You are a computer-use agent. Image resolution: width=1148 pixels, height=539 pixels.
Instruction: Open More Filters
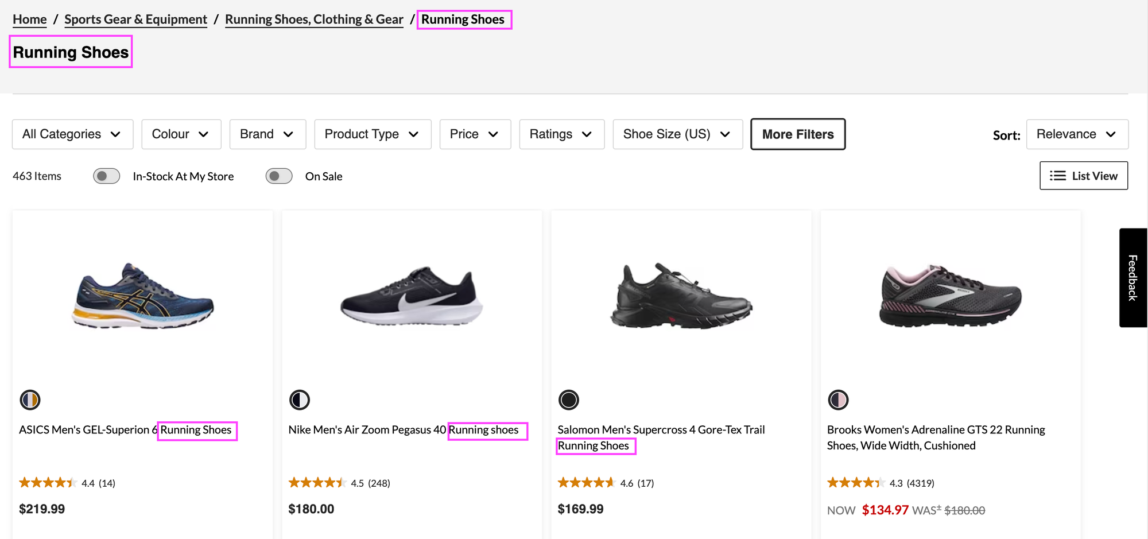(797, 134)
